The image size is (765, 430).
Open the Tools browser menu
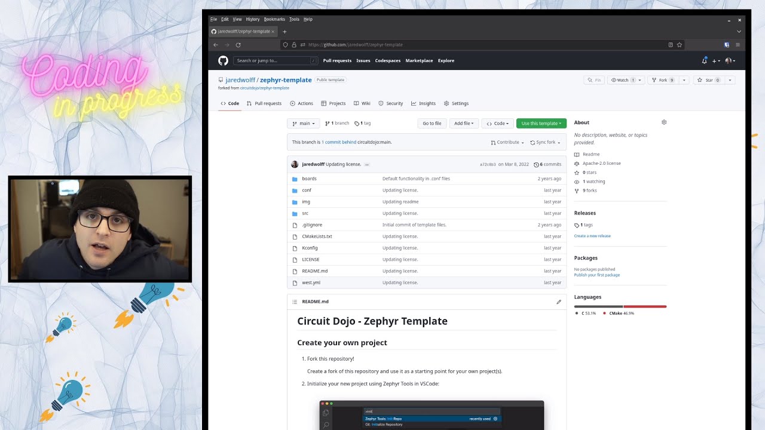point(294,19)
